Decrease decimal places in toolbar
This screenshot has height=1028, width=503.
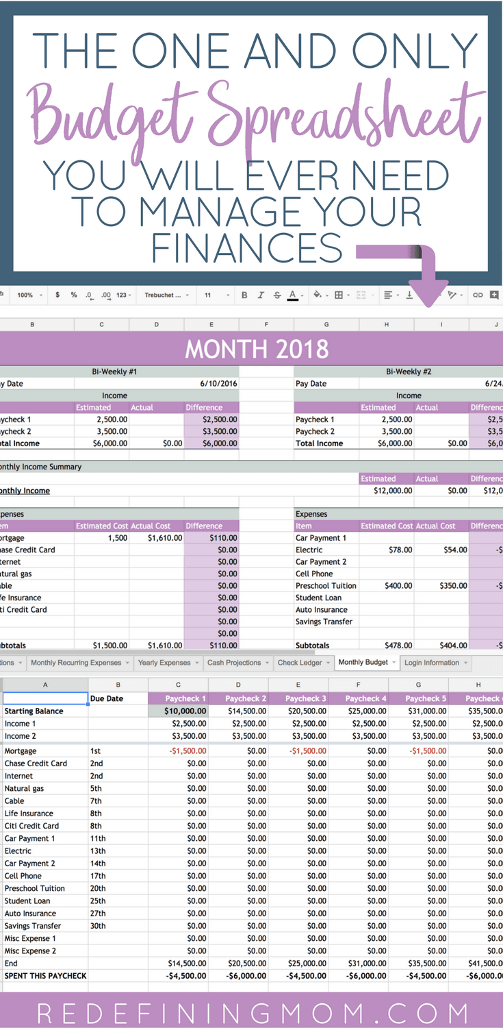click(89, 295)
